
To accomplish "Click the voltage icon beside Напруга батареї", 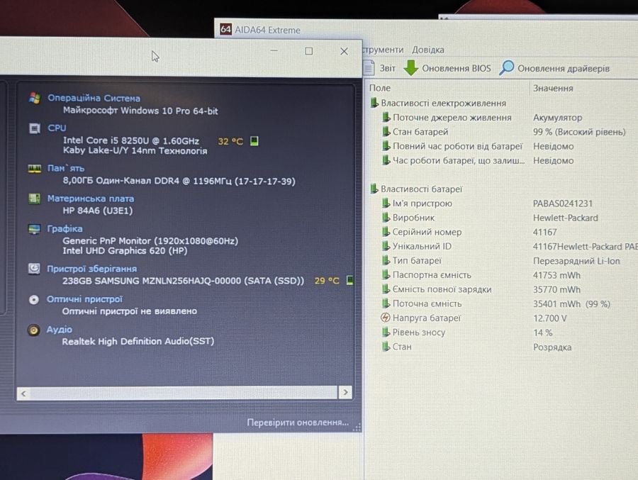I will pos(386,318).
